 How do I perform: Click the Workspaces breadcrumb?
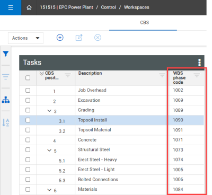[x=137, y=7]
